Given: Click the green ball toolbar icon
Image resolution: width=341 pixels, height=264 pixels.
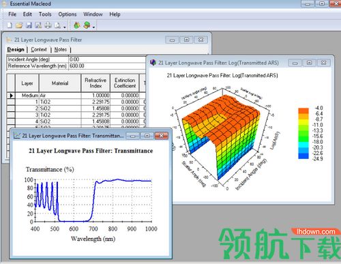Looking at the screenshot, I should [87, 25].
